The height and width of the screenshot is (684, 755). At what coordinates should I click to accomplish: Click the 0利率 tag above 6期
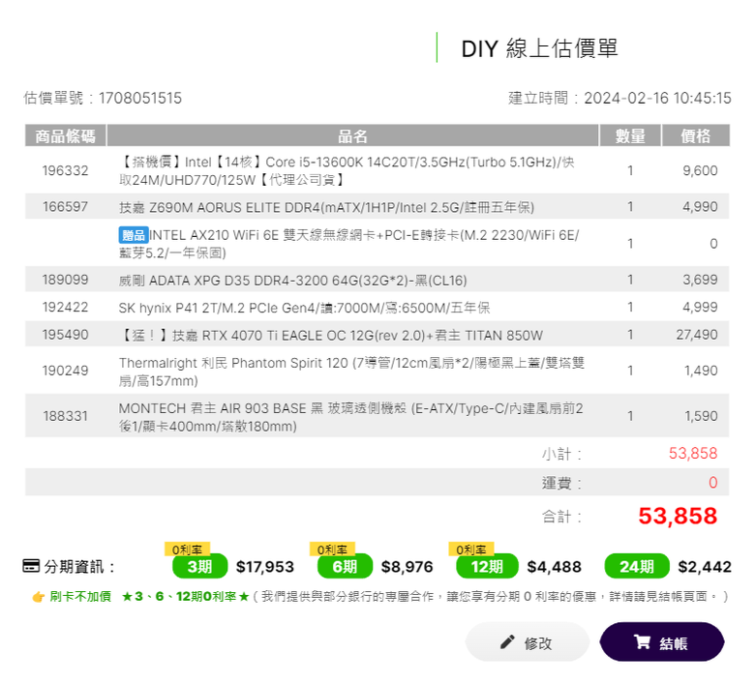coord(332,550)
